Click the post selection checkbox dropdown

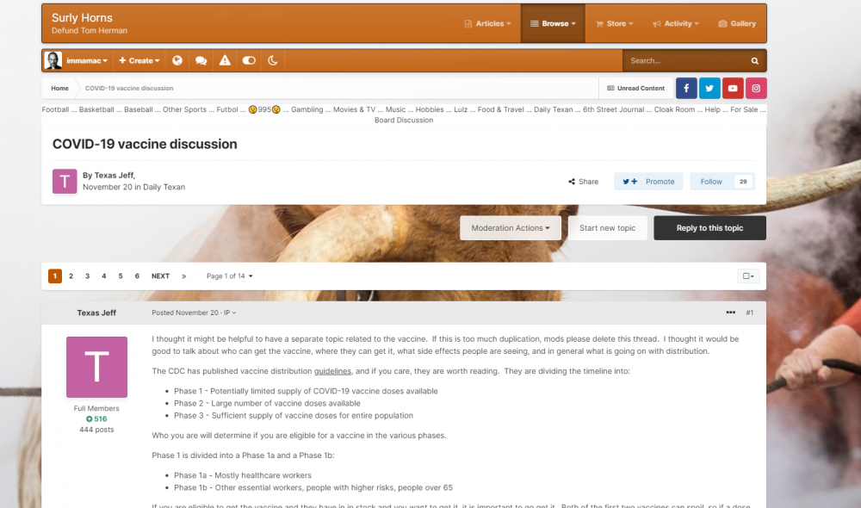click(747, 276)
